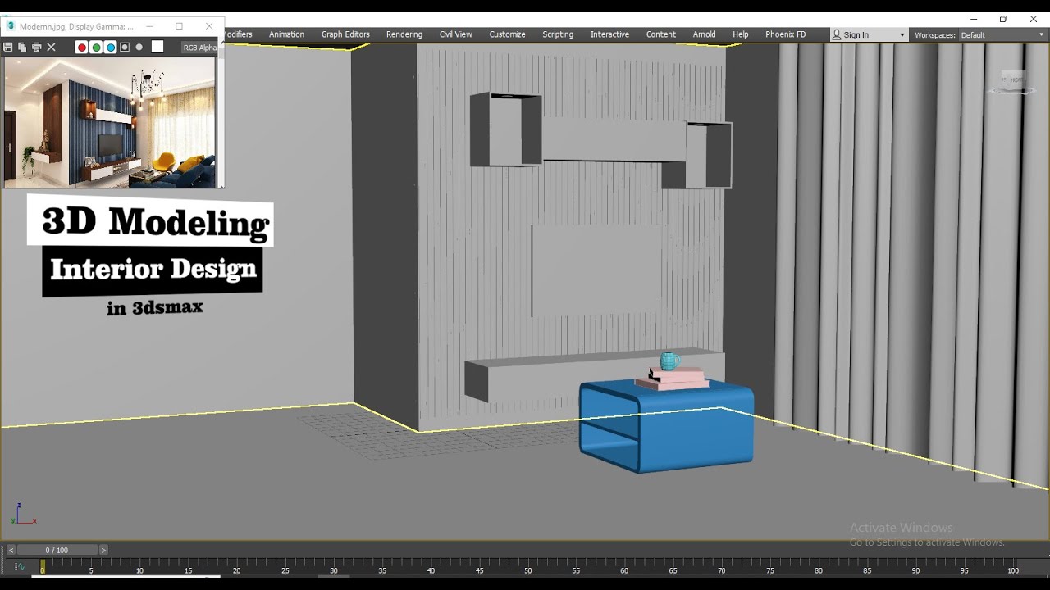Viewport: 1050px width, 590px height.
Task: Expand the Sign In dropdown arrow
Action: point(902,35)
